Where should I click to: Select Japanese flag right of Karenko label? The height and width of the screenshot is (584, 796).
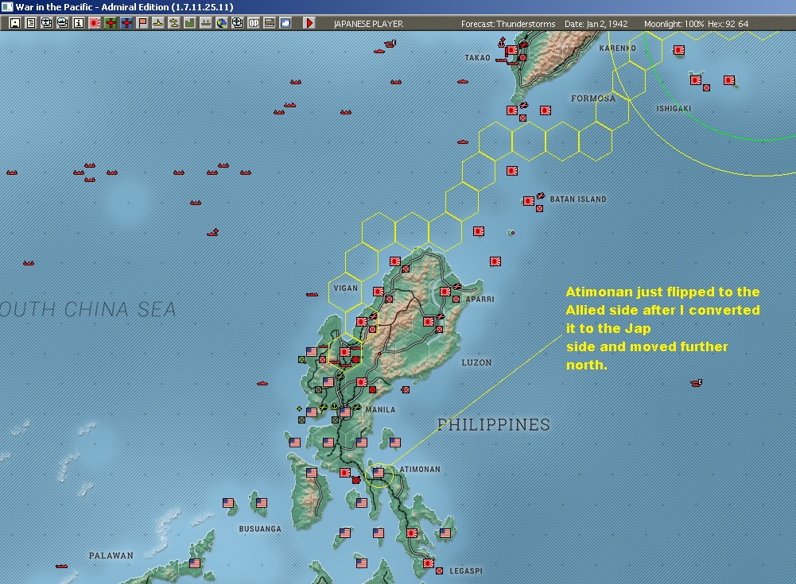(679, 50)
